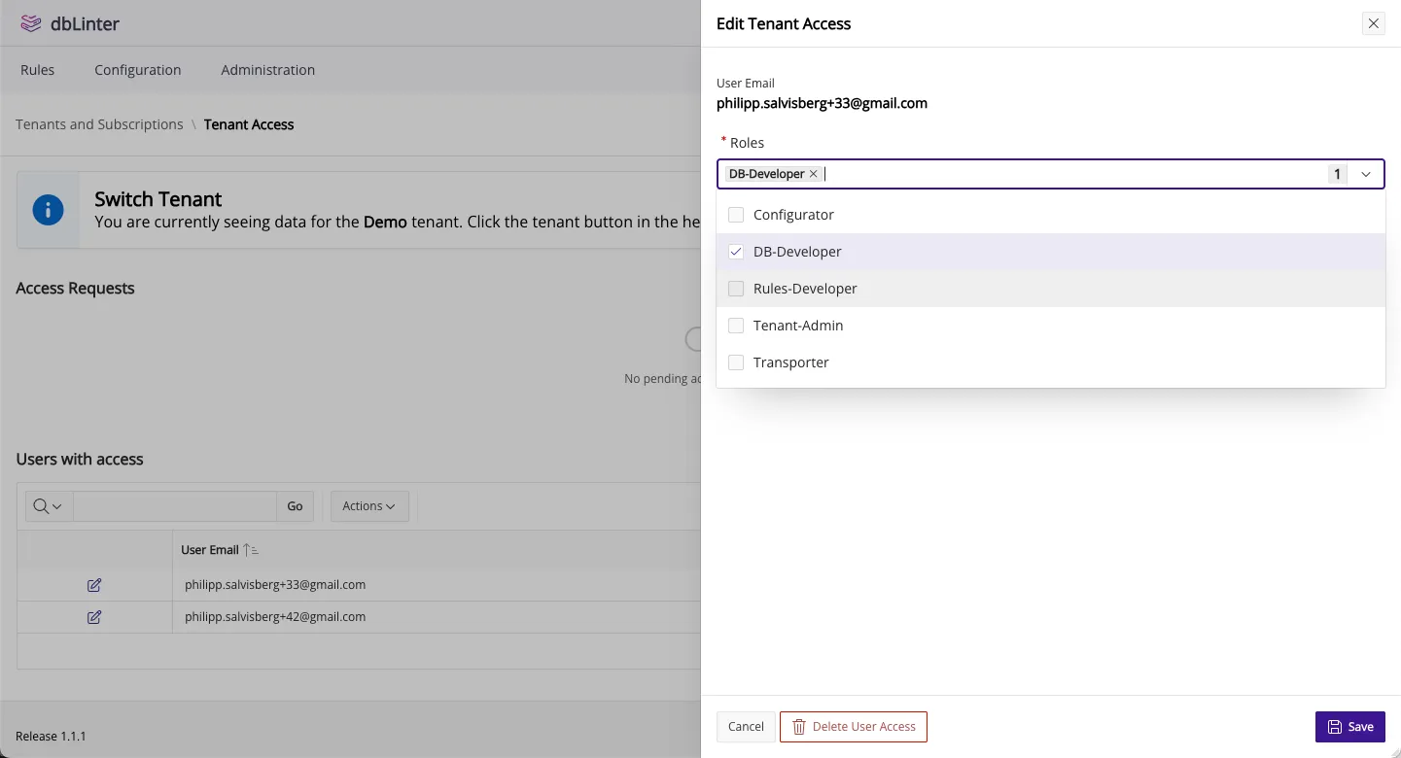Open the Administration menu
1401x758 pixels.
pyautogui.click(x=267, y=69)
